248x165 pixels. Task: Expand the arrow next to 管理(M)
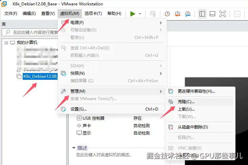tap(161, 91)
